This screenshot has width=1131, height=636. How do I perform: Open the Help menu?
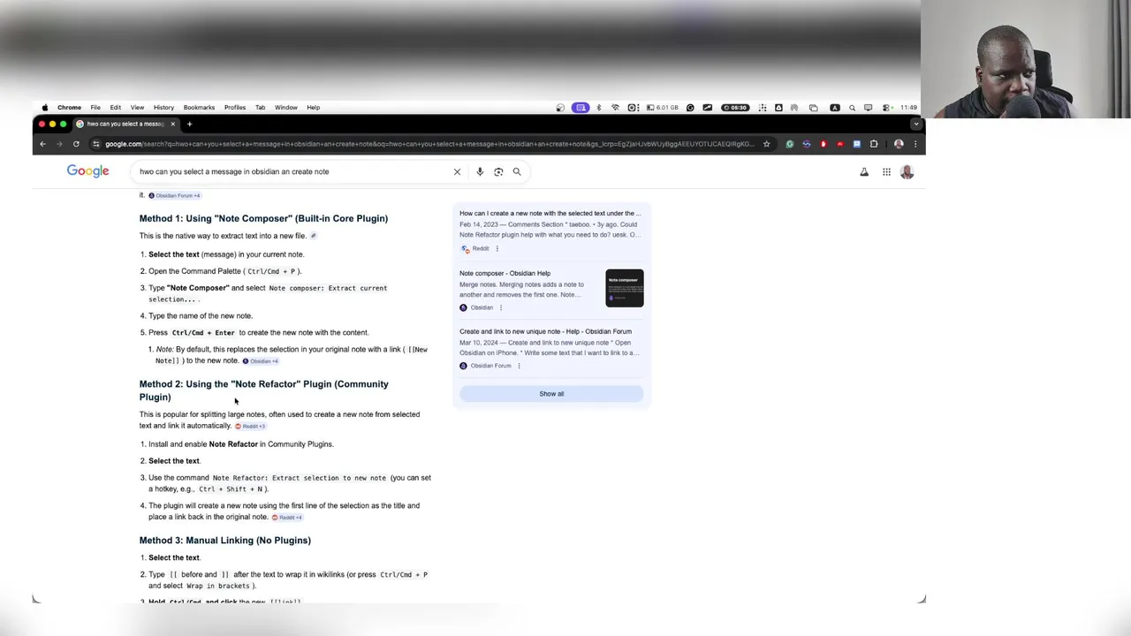pyautogui.click(x=313, y=108)
